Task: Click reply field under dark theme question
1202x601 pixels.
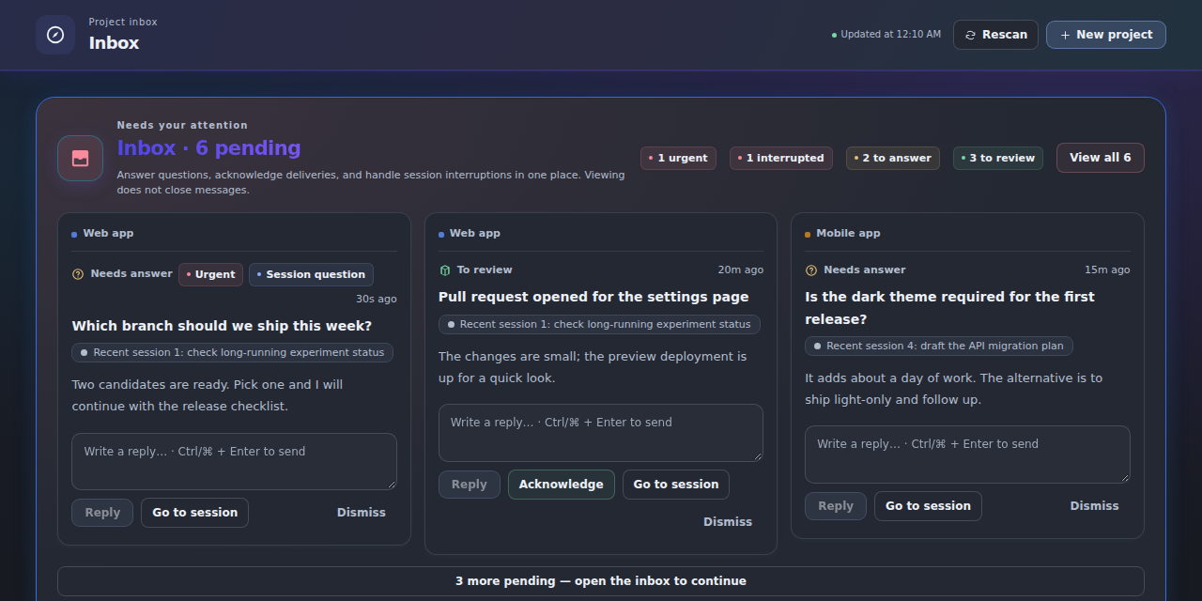Action: tap(967, 455)
